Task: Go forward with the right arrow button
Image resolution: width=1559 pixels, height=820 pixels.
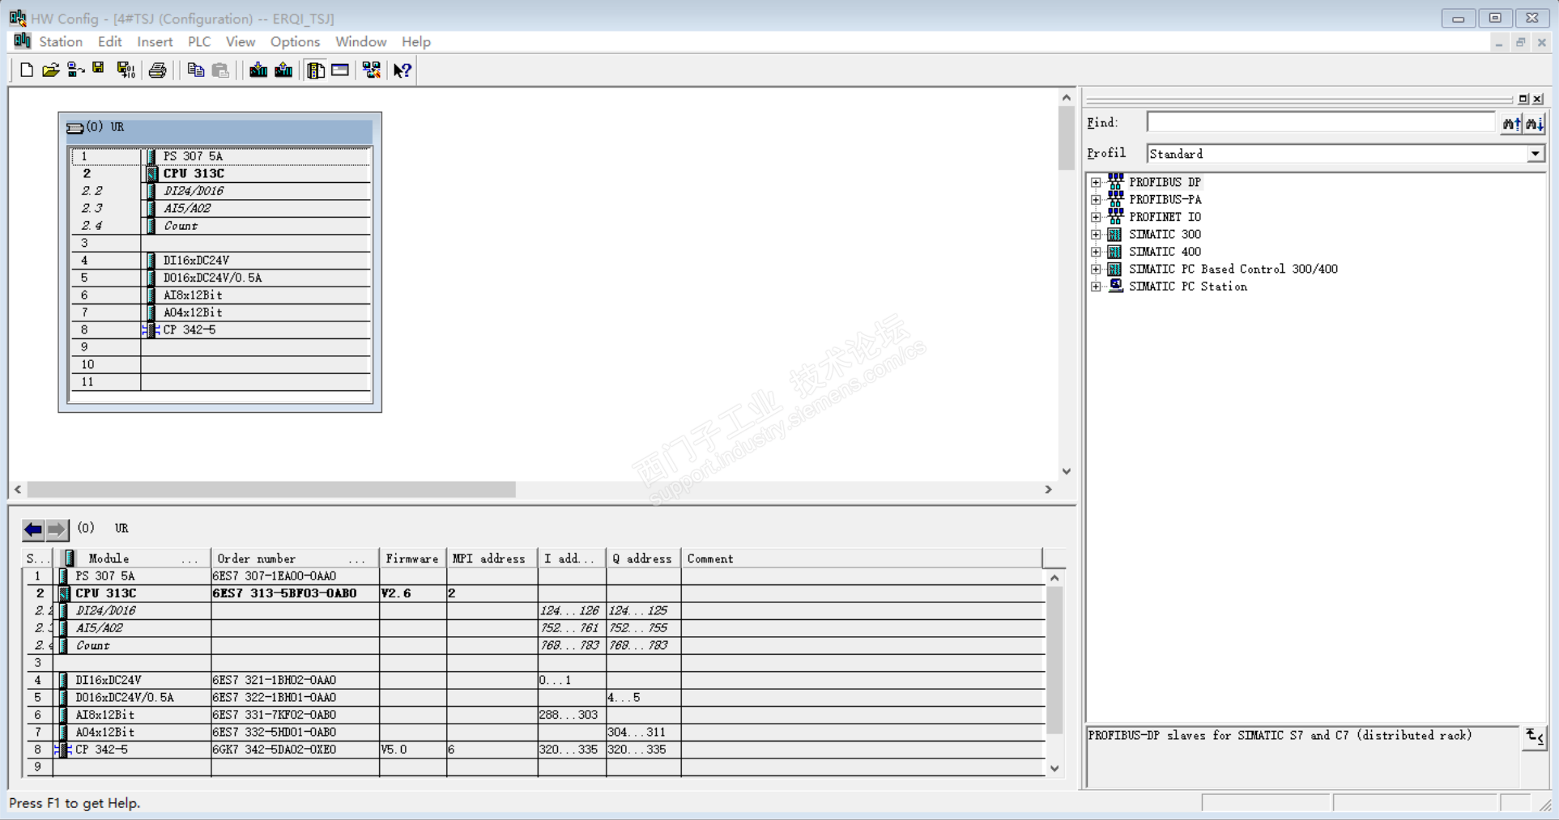Action: click(x=57, y=529)
